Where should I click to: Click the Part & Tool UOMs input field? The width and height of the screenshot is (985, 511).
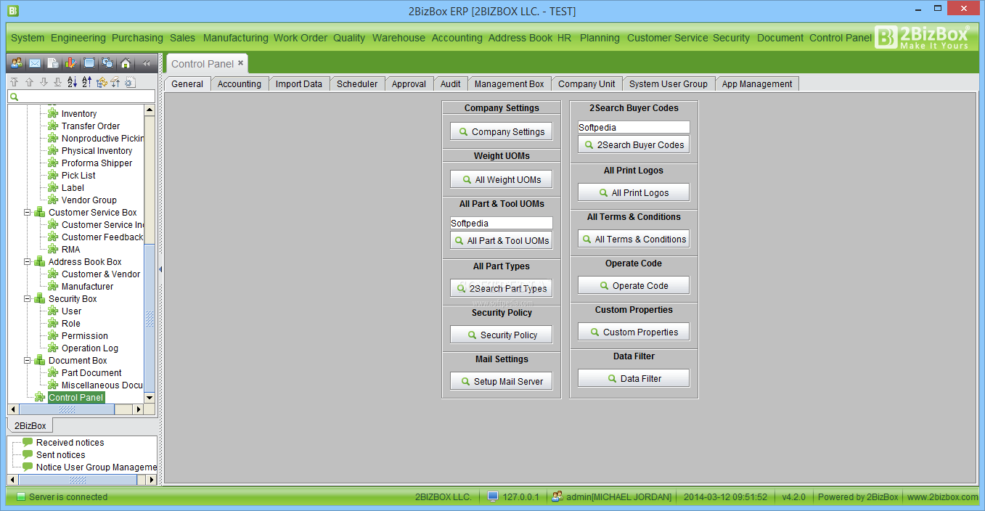(501, 224)
